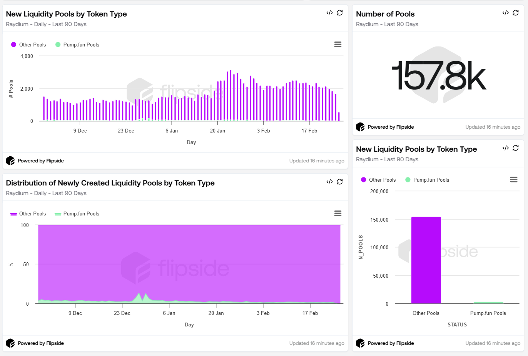Open hamburger menu of distribution area chart
The height and width of the screenshot is (356, 528).
pos(338,214)
